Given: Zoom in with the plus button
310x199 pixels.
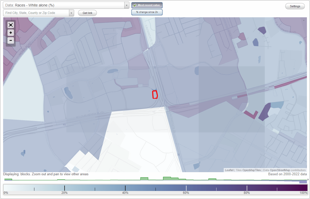Looking at the screenshot, I should click(11, 33).
